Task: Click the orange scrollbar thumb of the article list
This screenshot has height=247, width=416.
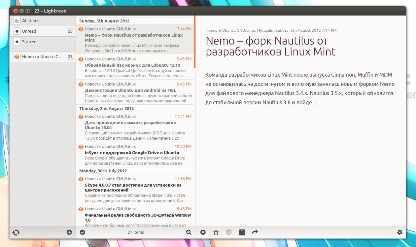Action: pos(195,42)
